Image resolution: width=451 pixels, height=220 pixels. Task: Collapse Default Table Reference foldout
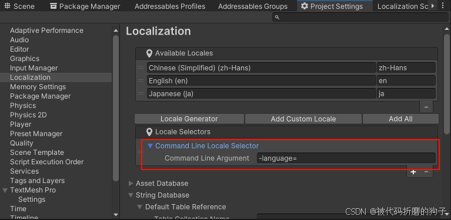coord(140,207)
